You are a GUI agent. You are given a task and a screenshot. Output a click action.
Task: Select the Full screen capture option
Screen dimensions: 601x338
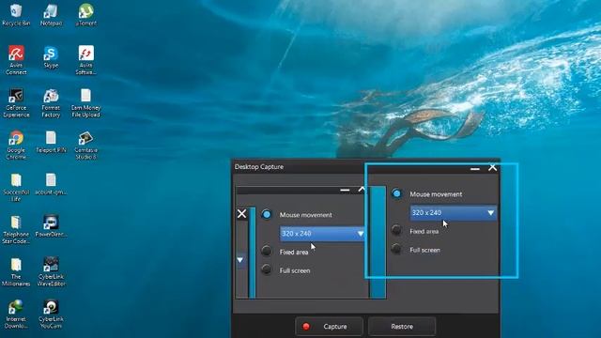tap(396, 250)
